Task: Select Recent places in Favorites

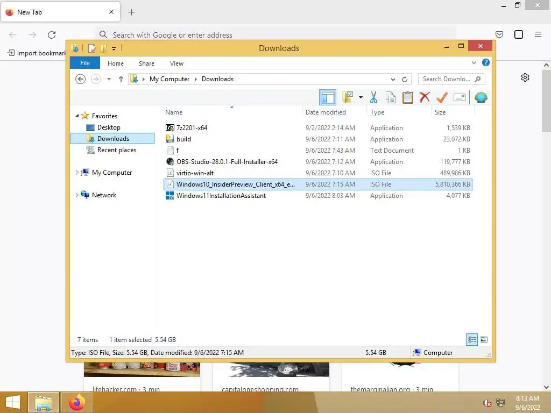Action: (x=116, y=150)
